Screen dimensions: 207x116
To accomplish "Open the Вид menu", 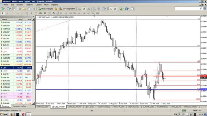I will pyautogui.click(x=12, y=5).
